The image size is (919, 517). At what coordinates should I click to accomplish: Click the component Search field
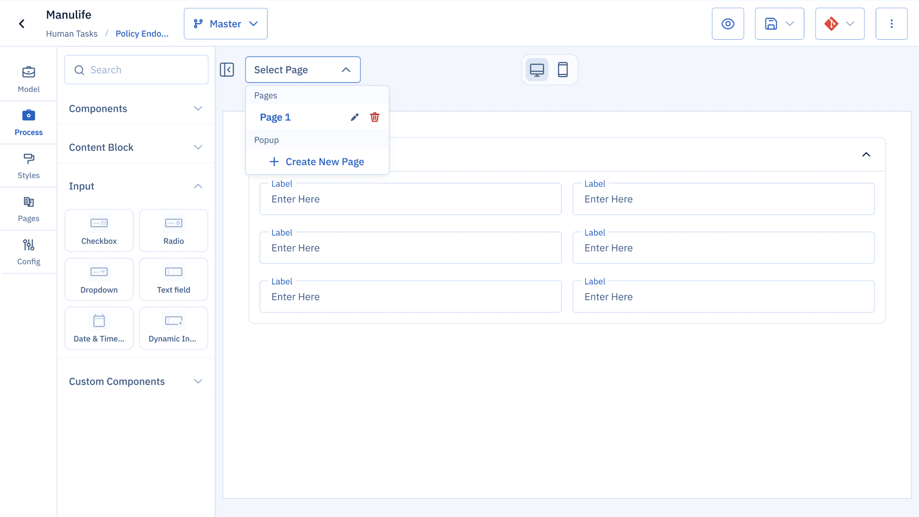tap(136, 70)
